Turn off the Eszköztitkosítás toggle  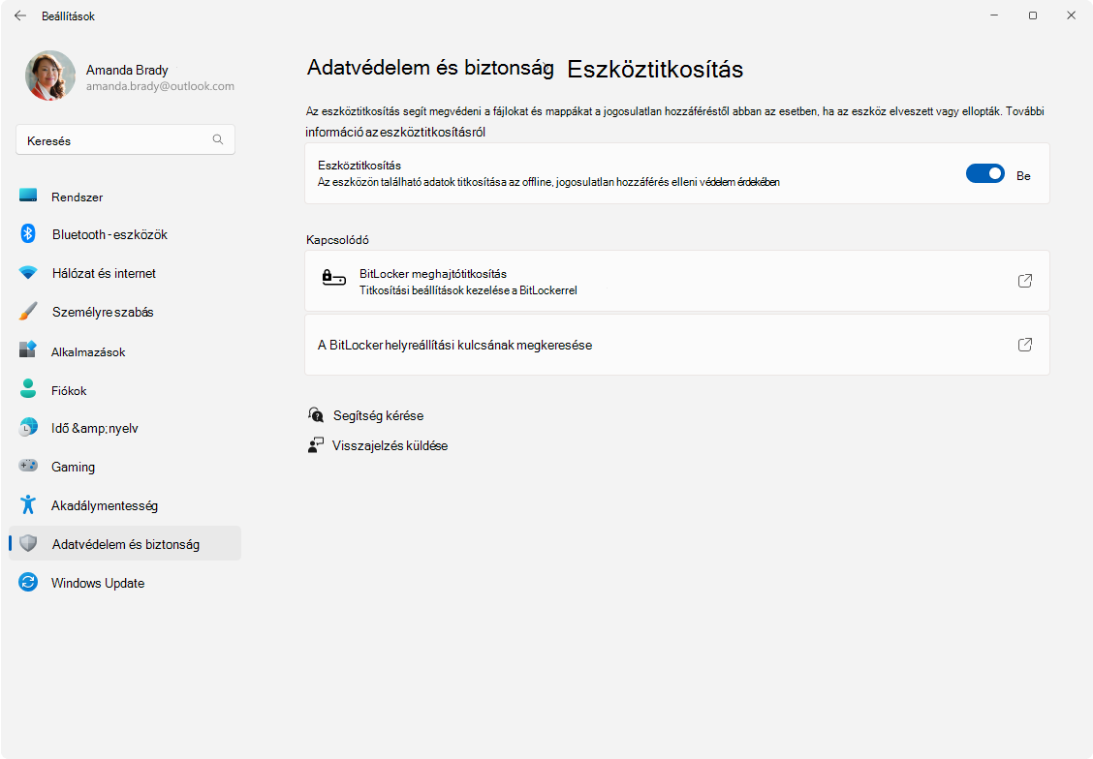click(x=984, y=173)
